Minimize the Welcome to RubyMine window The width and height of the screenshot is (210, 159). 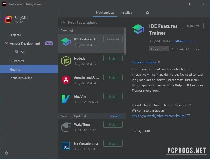pos(178,4)
